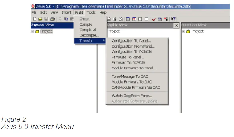Click the expand all plus-box toolbar icon
Screen dimensions: 234x137
pos(140,19)
